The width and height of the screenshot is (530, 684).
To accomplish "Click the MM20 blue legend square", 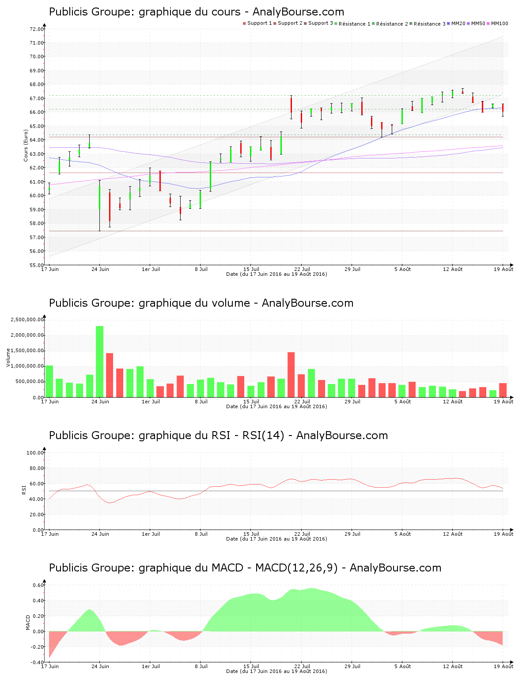I will [x=449, y=23].
